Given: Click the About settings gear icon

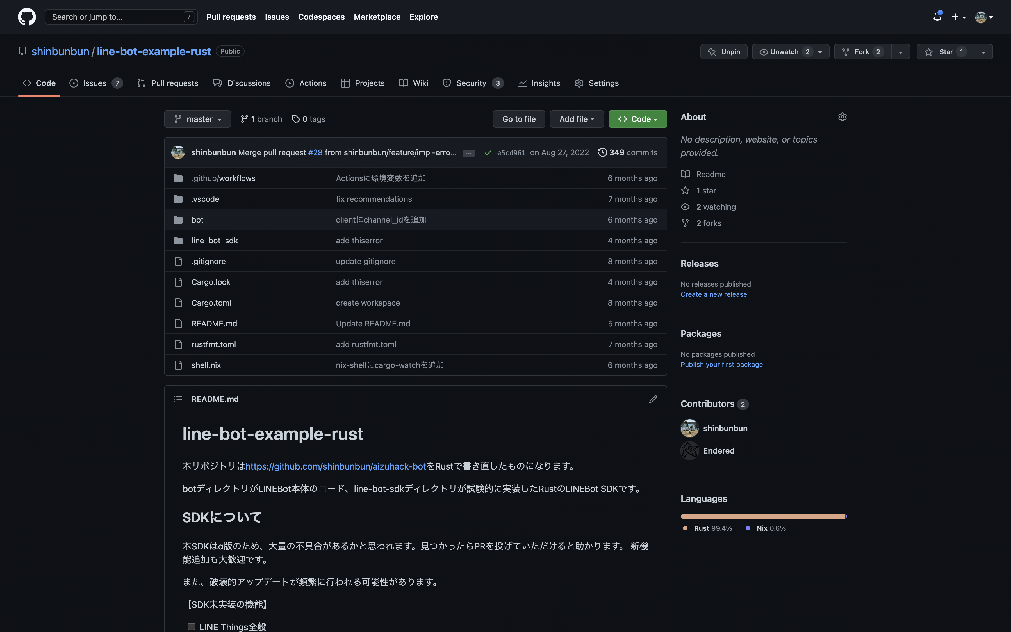Looking at the screenshot, I should click(842, 117).
